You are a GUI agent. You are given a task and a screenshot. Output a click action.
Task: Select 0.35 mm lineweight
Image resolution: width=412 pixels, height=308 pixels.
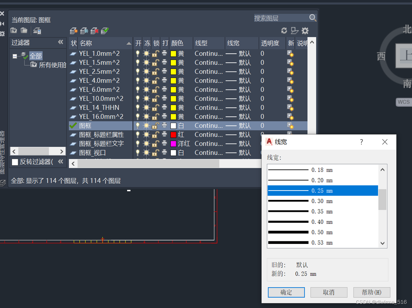(323, 211)
